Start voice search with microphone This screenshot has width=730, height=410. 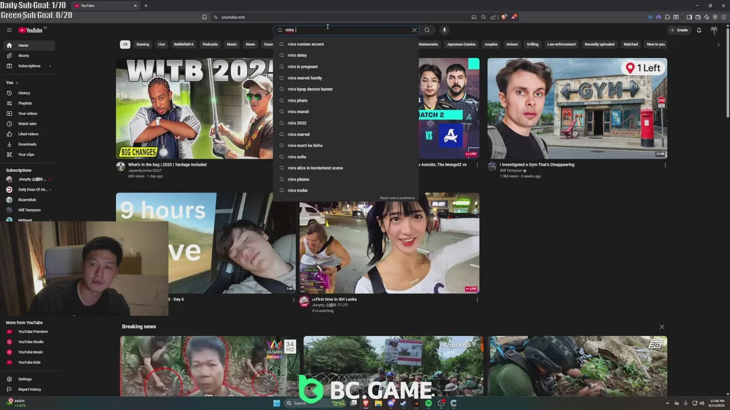[x=444, y=30]
